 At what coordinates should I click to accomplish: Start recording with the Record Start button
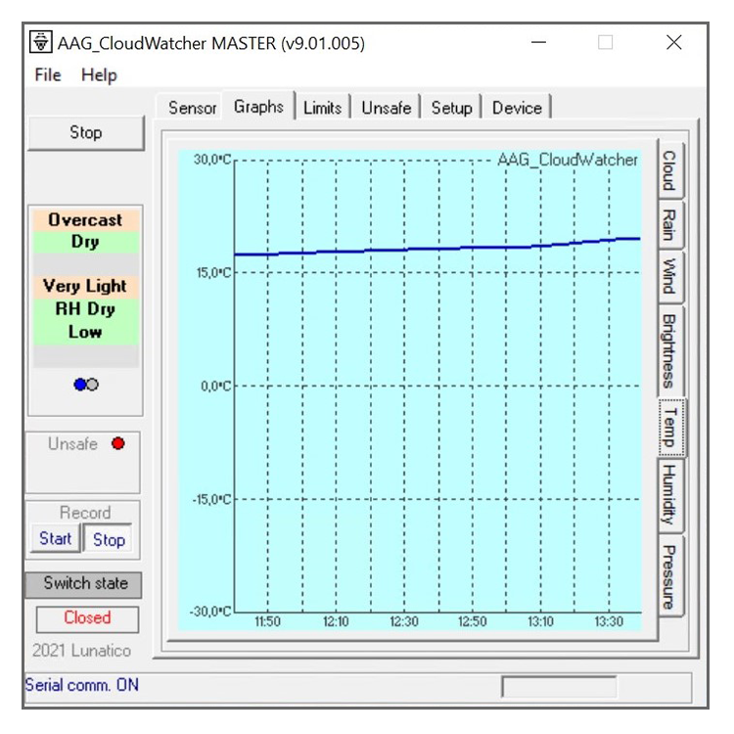(x=55, y=538)
